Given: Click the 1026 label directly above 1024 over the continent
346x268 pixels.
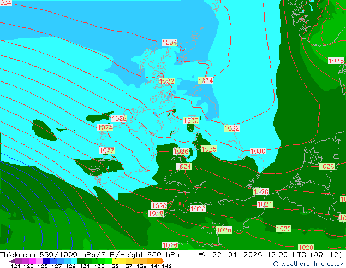Looking at the screenshot, I should [261, 192].
